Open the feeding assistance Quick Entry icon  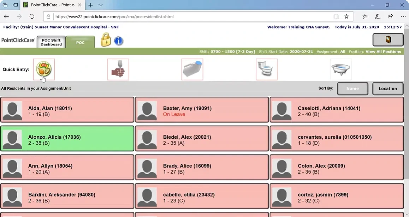(x=118, y=69)
